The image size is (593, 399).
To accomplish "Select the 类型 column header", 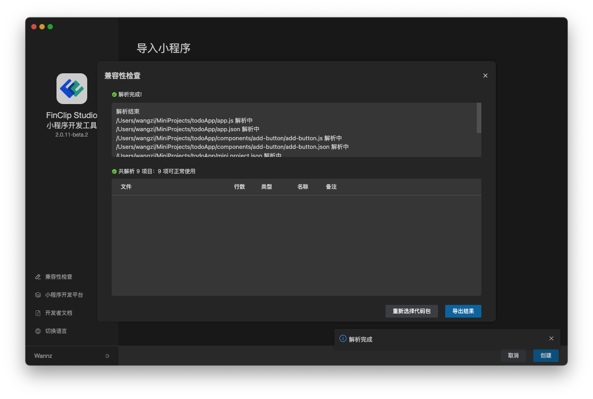I will 267,186.
